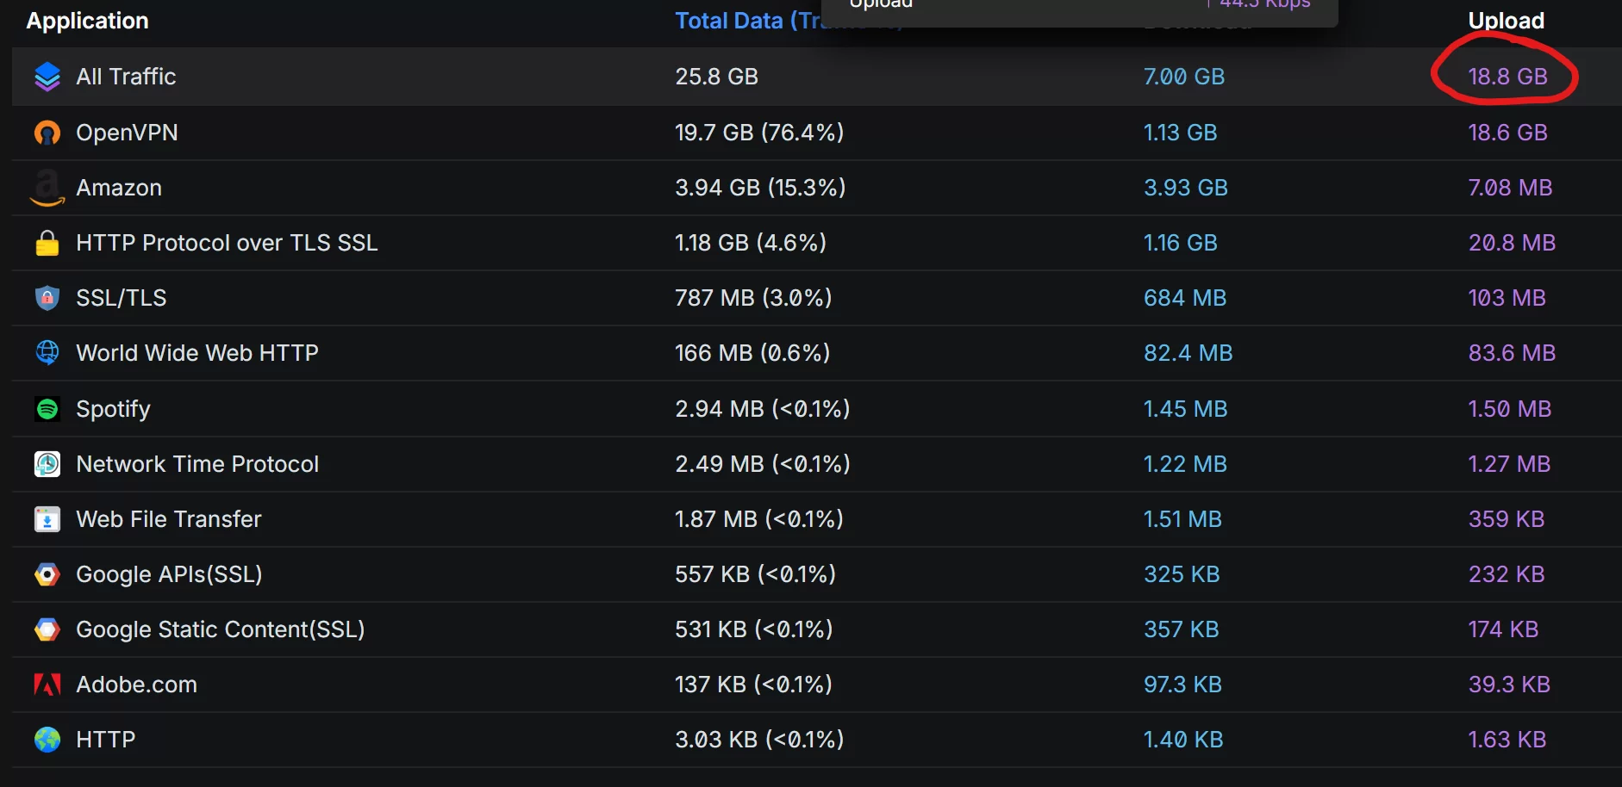Click the yellow padlock HTTP over TLS icon
Viewport: 1622px width, 787px height.
click(47, 243)
